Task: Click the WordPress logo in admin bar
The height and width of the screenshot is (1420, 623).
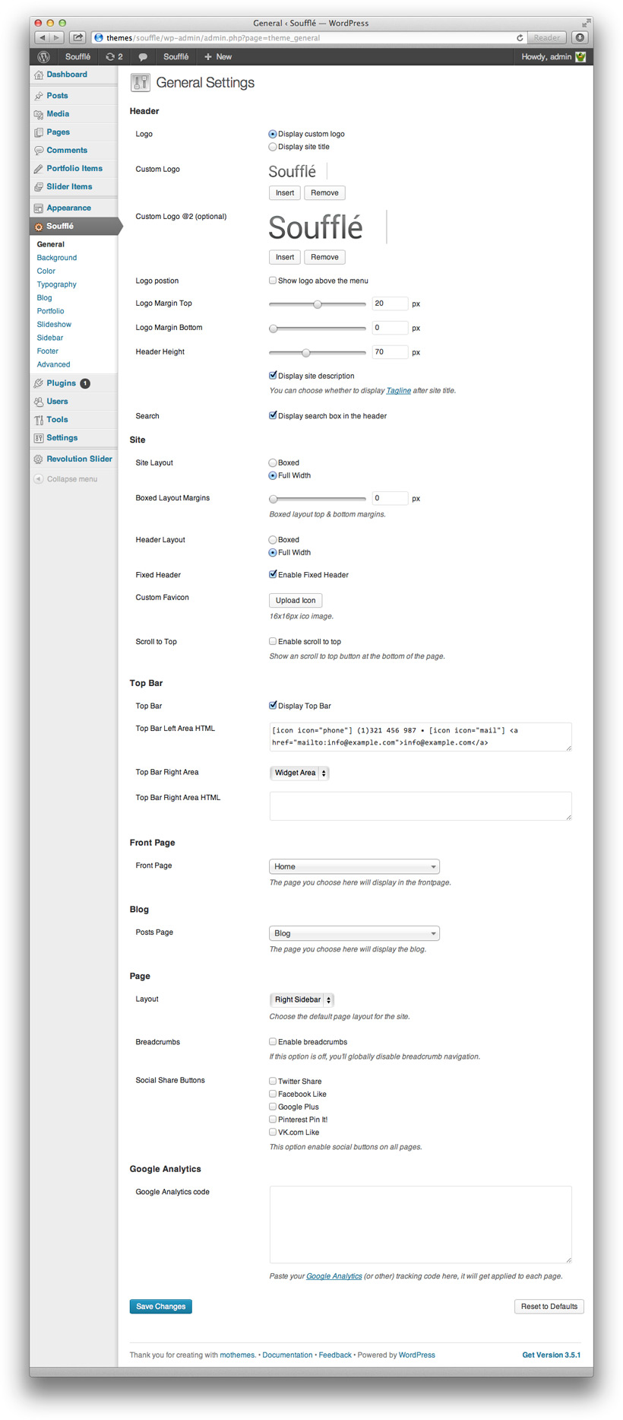Action: (x=43, y=57)
